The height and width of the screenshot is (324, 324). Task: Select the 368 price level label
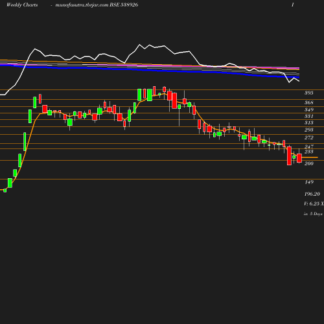(x=309, y=102)
